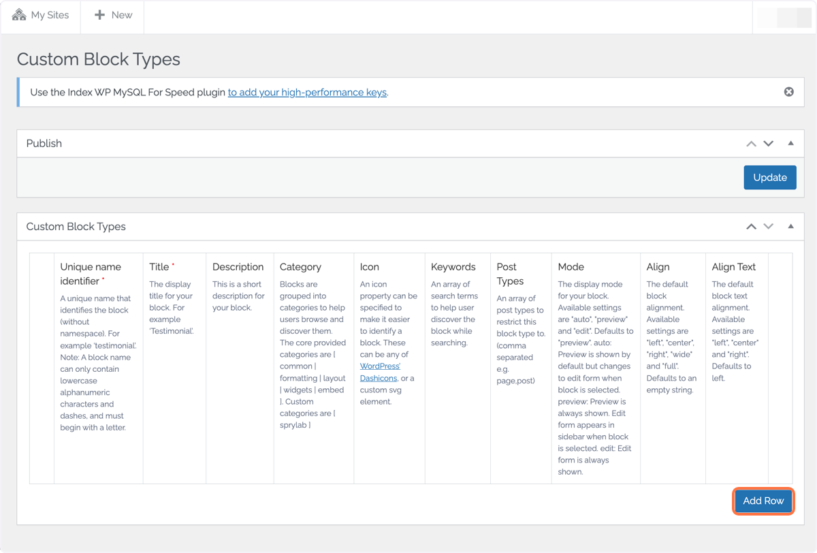817x553 pixels.
Task: Move Custom Block Types panel down
Action: (x=769, y=227)
